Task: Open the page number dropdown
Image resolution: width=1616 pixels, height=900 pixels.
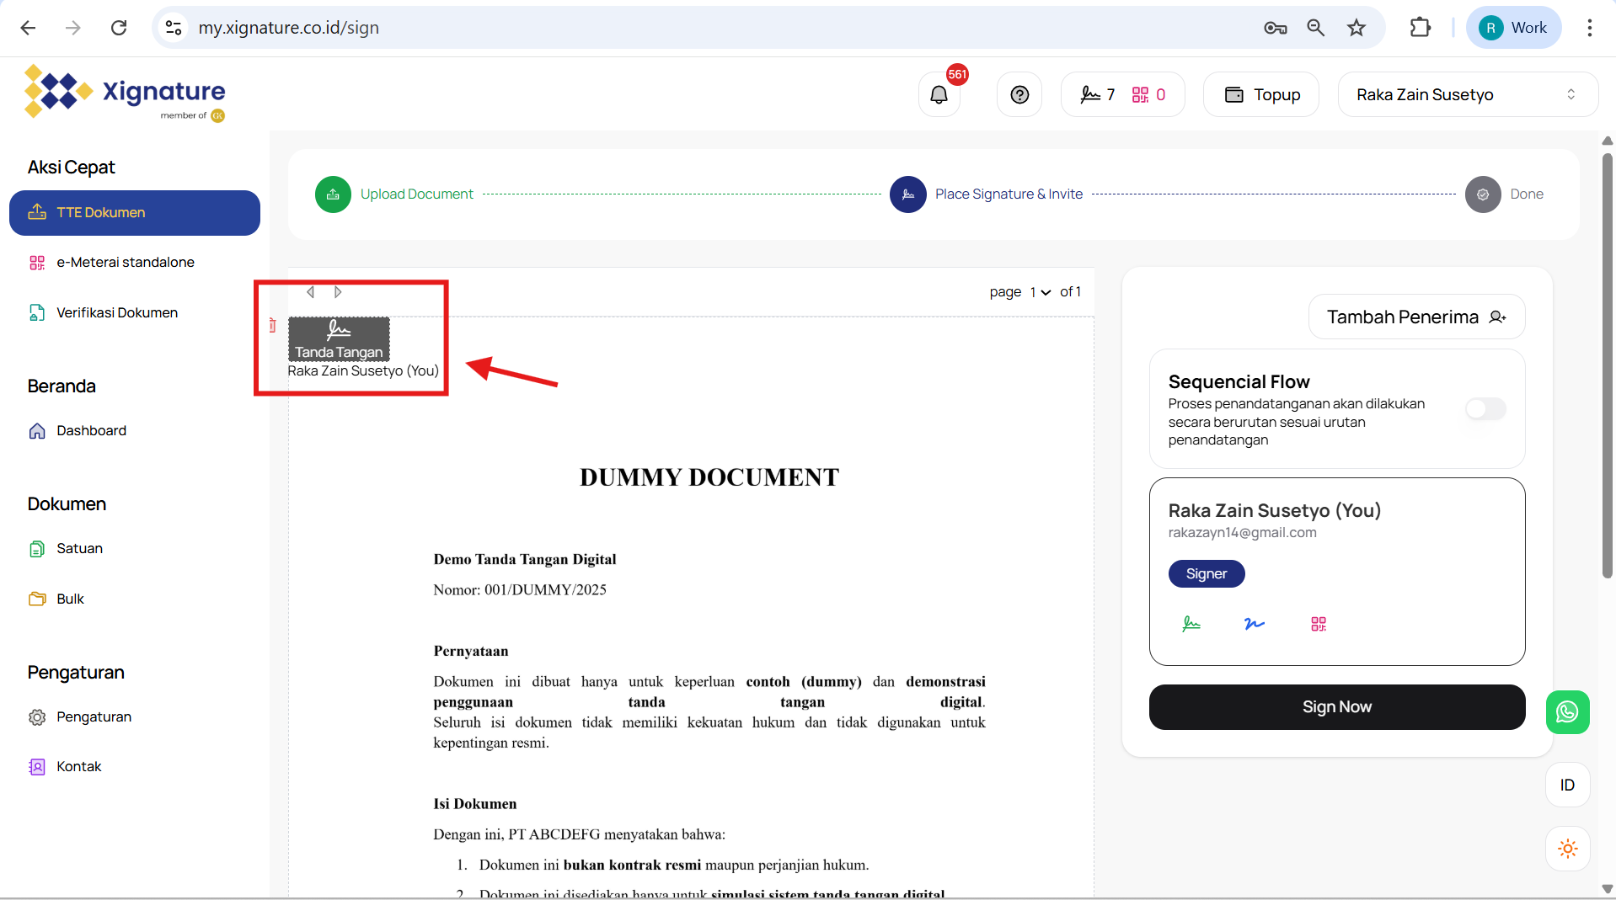Action: 1040,292
